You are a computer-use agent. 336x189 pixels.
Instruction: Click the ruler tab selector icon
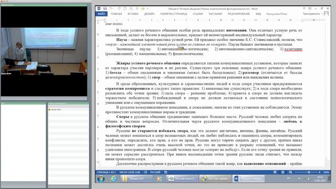point(98,20)
